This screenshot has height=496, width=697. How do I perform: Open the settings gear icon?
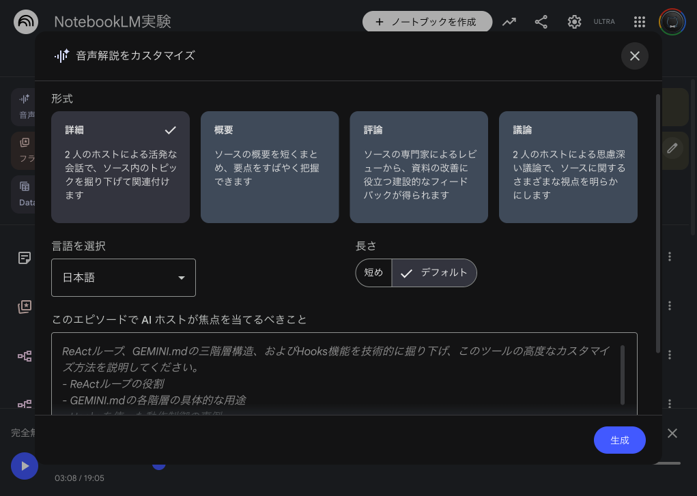pyautogui.click(x=574, y=21)
